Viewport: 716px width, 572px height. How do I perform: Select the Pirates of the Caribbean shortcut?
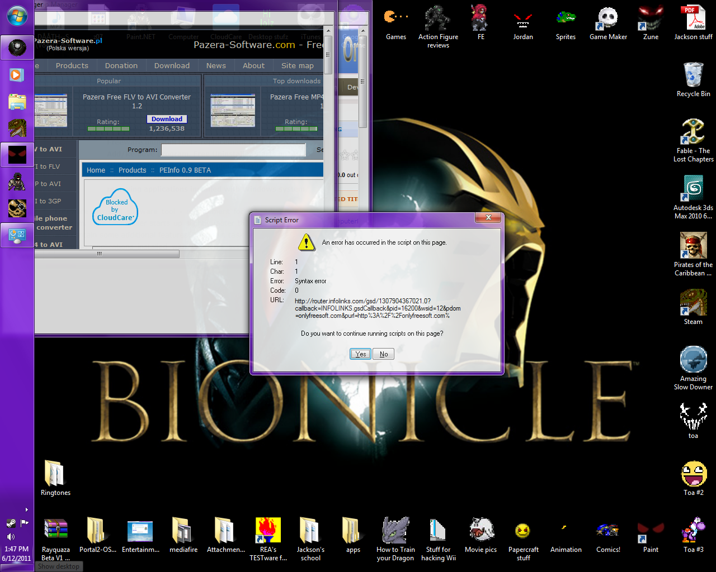[x=693, y=254]
